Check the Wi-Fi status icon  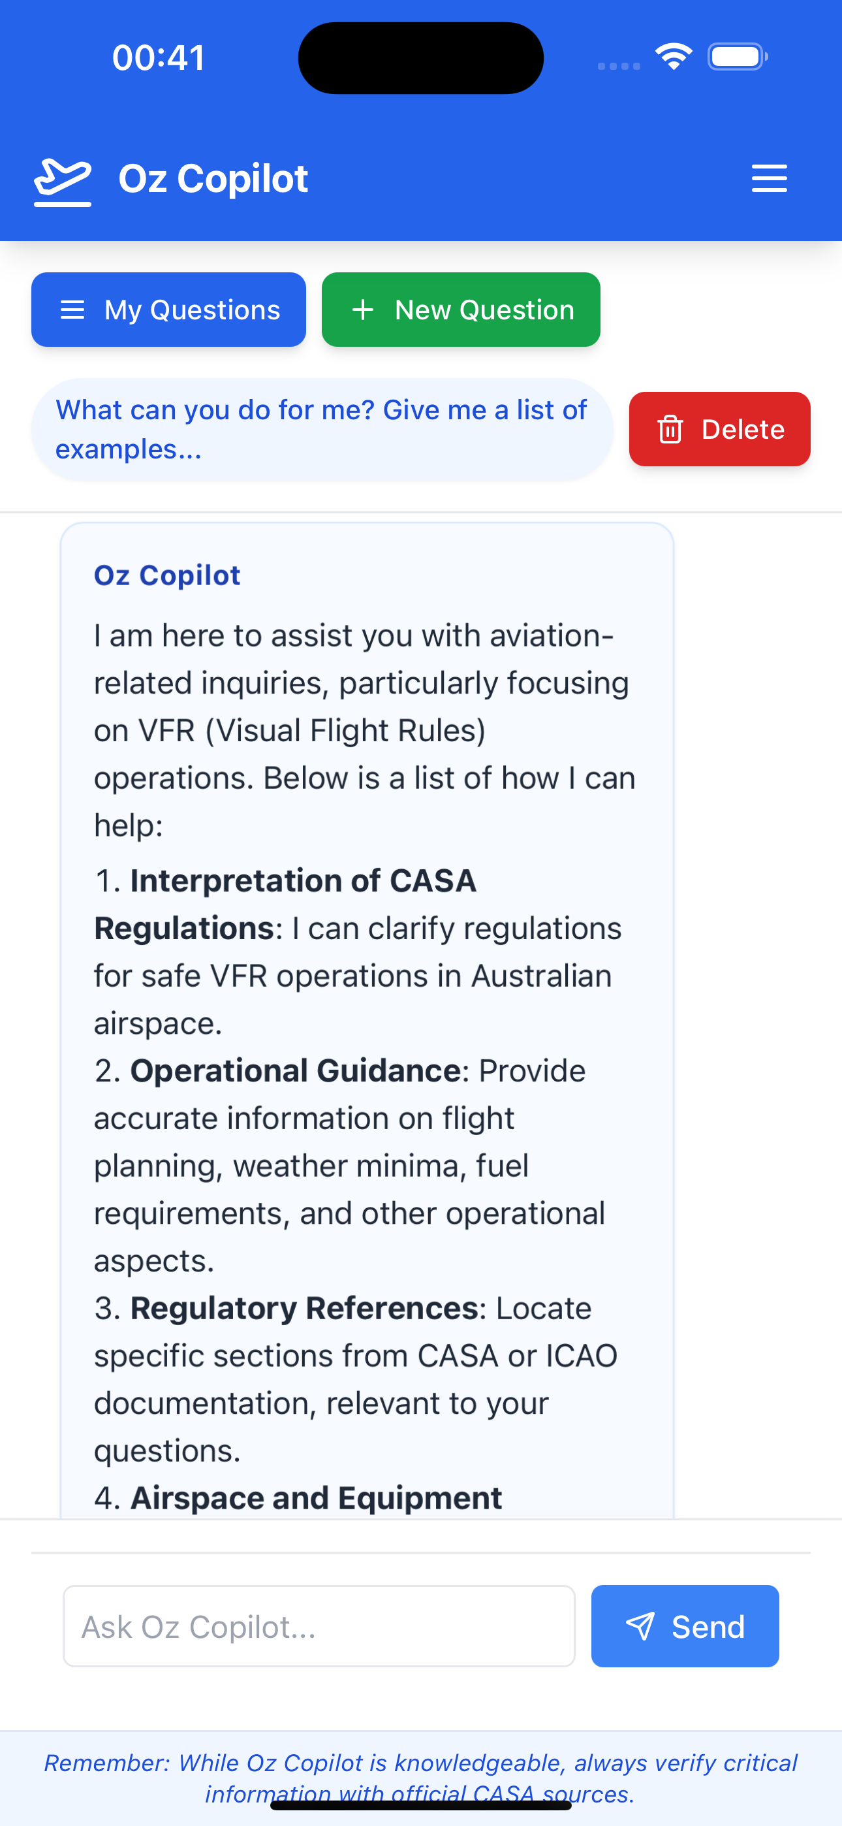click(x=674, y=57)
